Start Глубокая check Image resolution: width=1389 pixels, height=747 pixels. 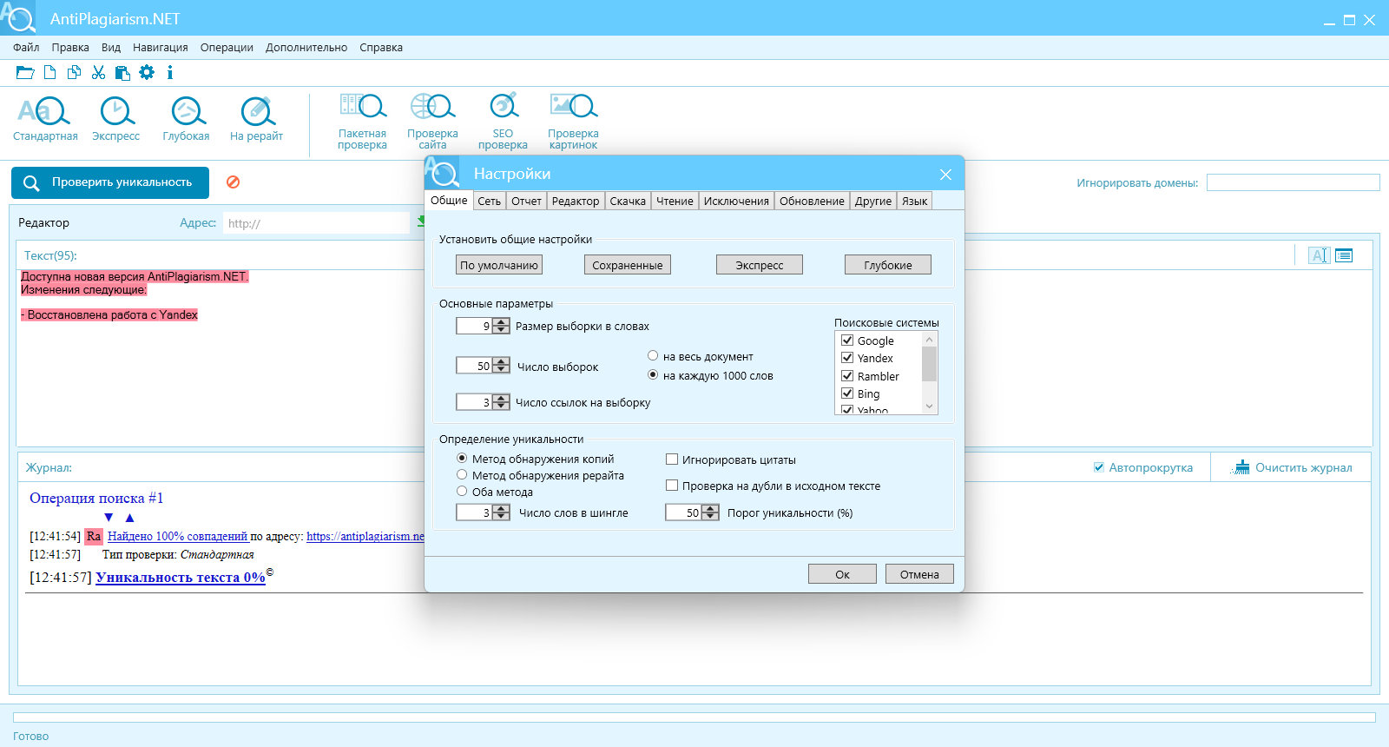(x=186, y=119)
